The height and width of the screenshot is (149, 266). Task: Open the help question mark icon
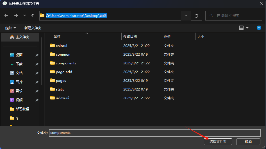[x=259, y=28]
